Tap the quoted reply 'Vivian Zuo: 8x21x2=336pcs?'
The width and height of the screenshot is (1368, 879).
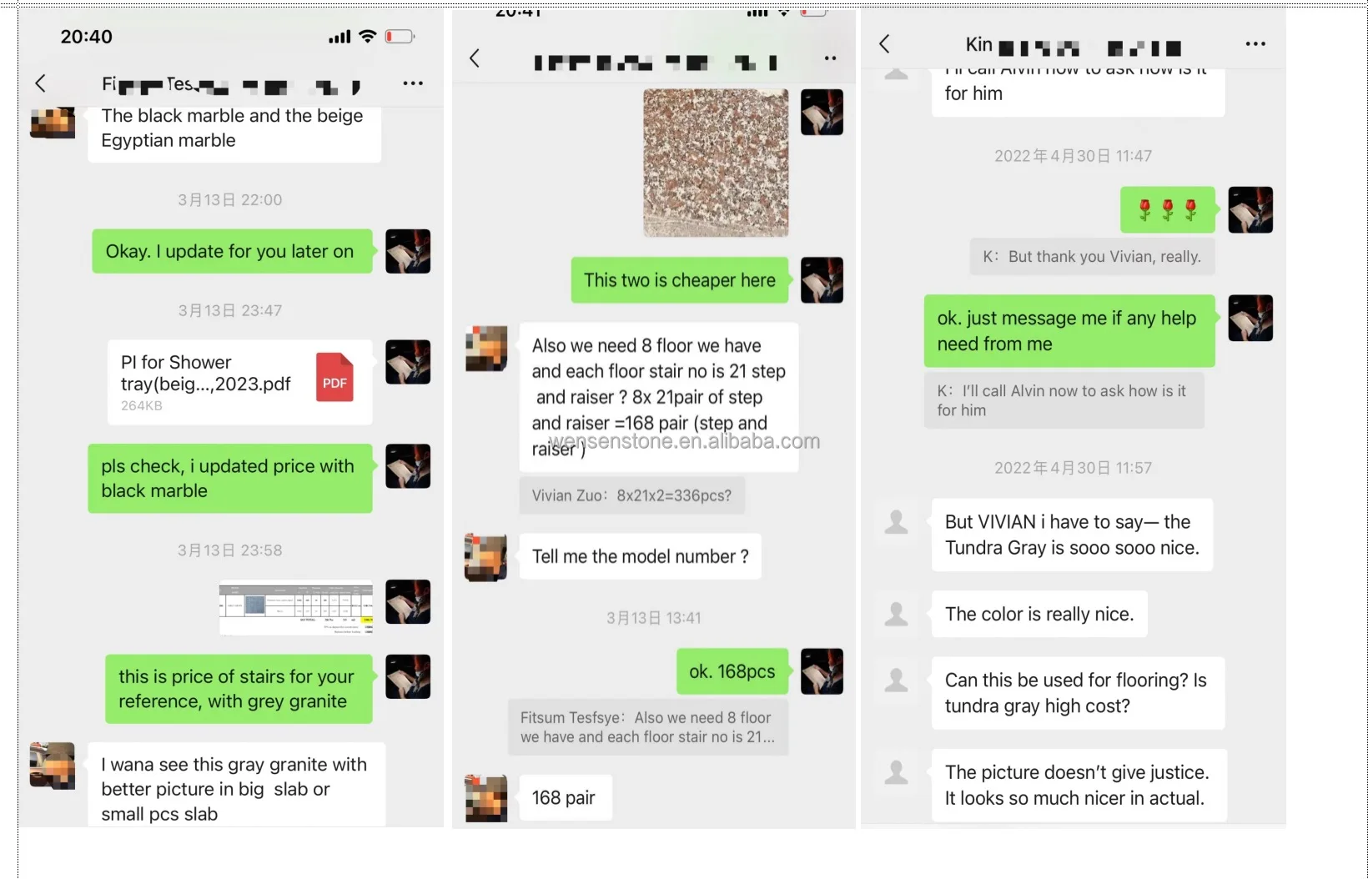(631, 495)
